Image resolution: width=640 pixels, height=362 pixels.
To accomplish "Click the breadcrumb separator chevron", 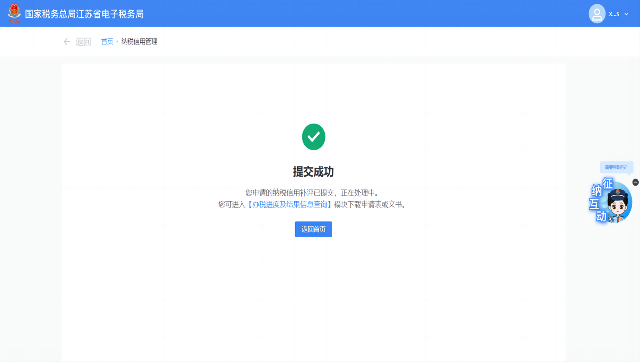I will pyautogui.click(x=117, y=41).
